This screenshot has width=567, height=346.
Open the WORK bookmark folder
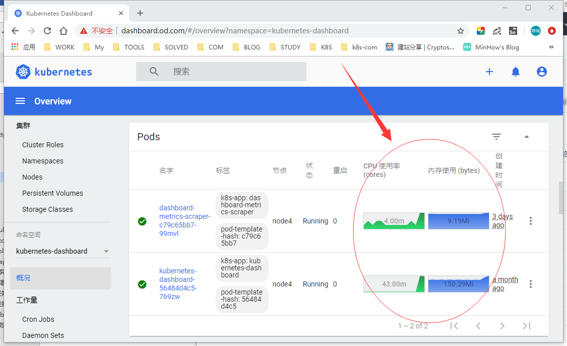pos(59,47)
